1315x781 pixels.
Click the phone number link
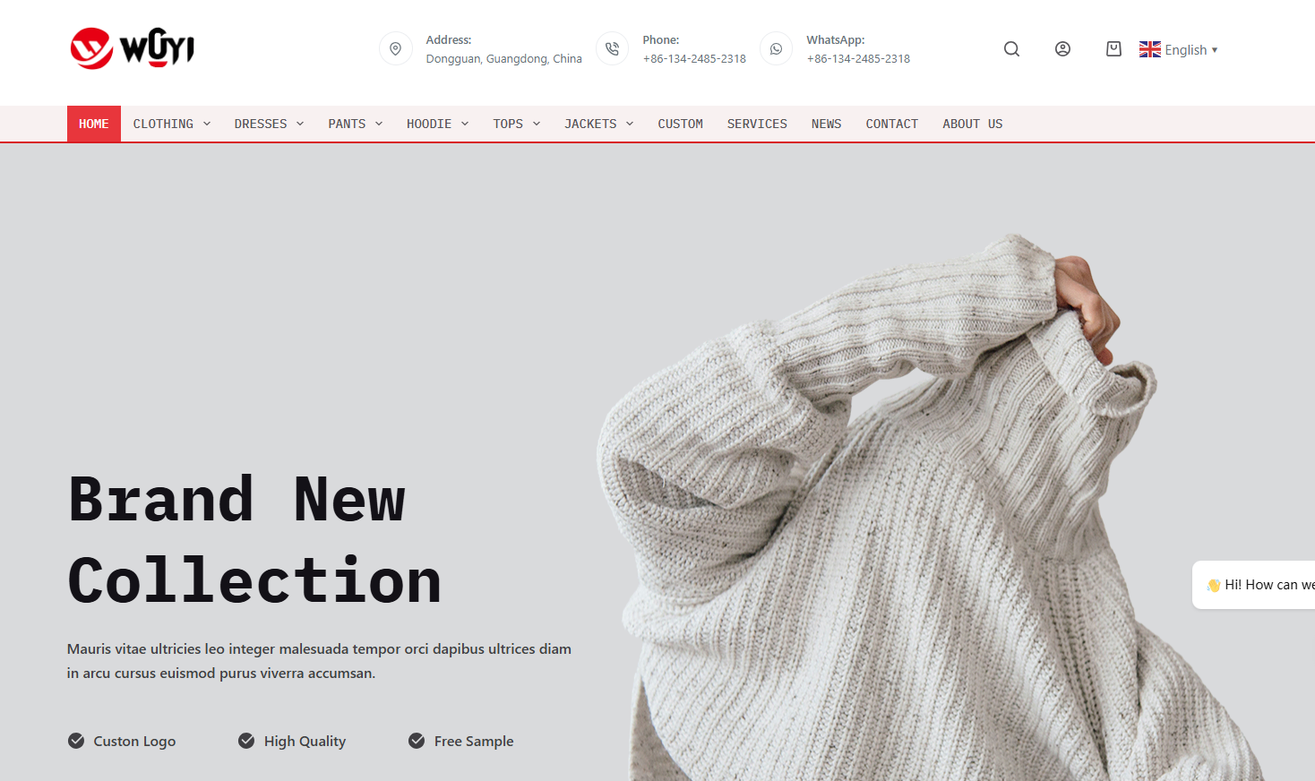[694, 59]
